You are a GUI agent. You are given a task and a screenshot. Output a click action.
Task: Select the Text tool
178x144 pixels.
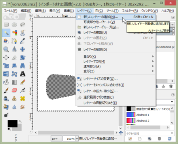click(23, 74)
